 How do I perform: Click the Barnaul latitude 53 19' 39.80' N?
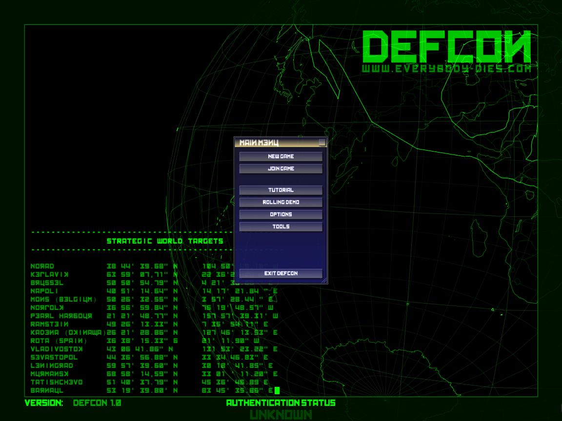point(142,391)
